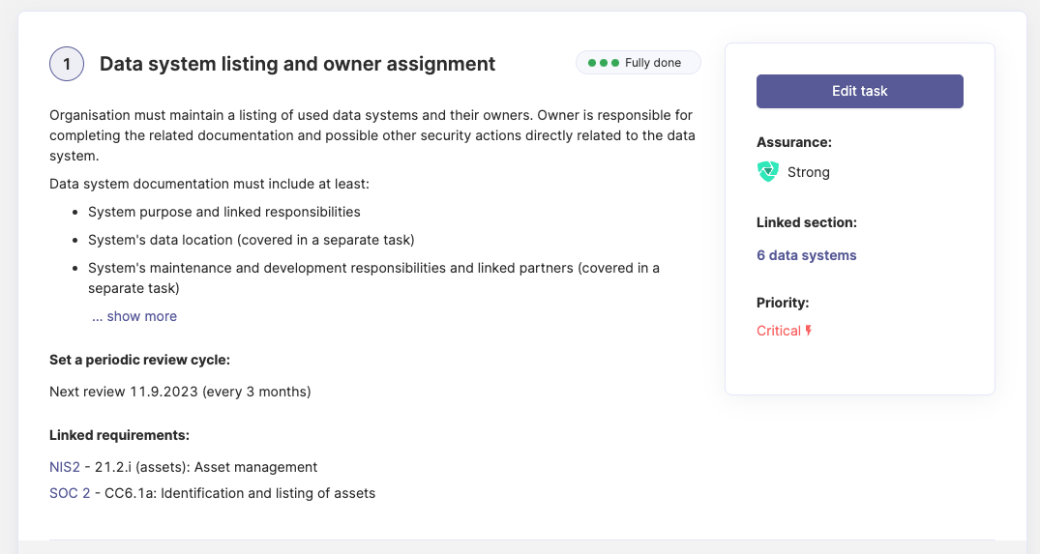
Task: Click the Strong assurance label
Action: point(808,172)
